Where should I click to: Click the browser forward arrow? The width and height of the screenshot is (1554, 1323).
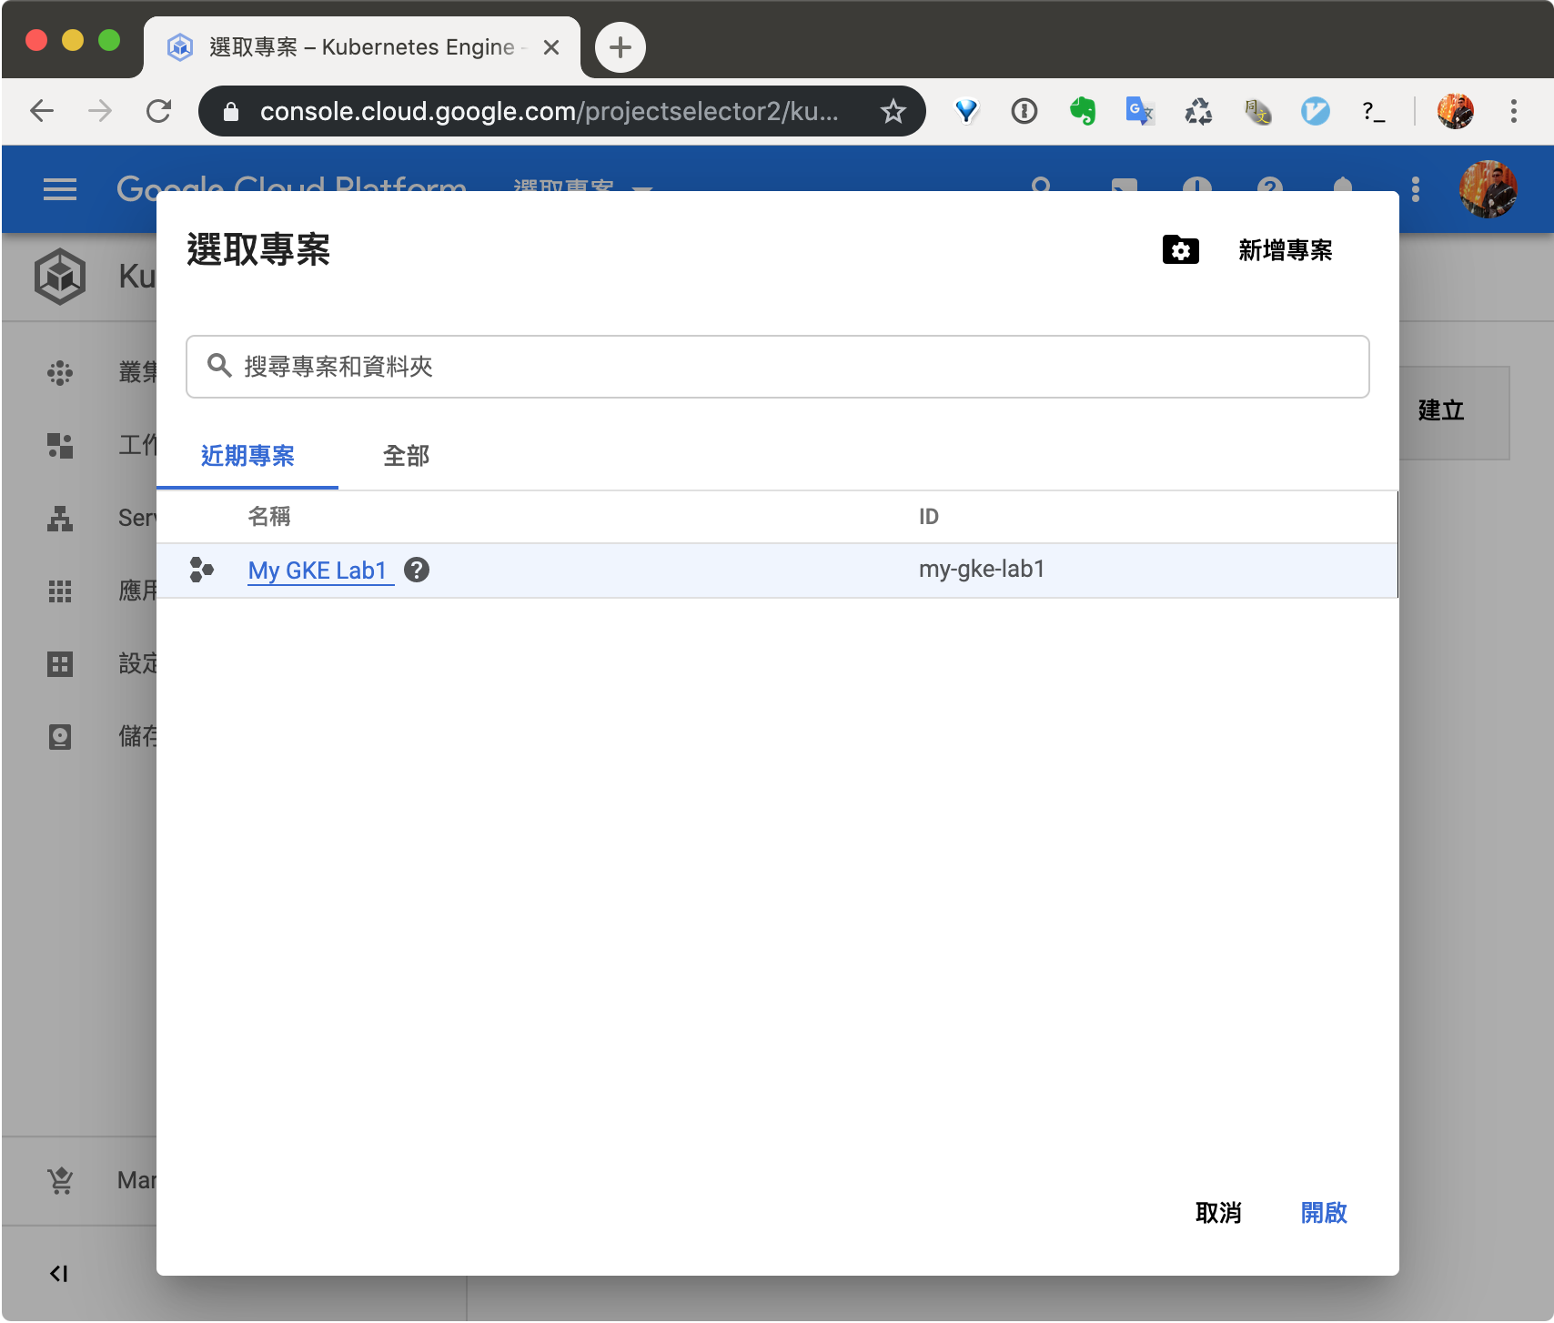tap(100, 111)
